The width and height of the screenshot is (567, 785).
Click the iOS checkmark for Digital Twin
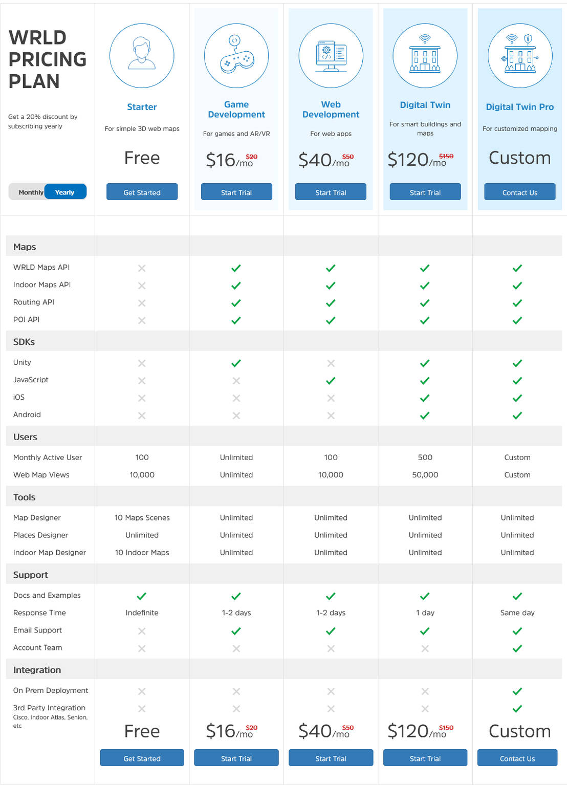pos(425,398)
